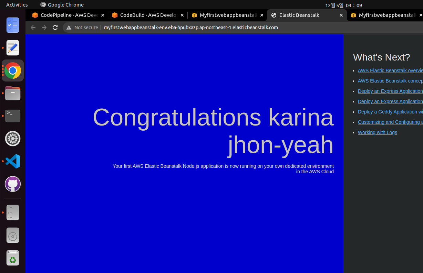Viewport: 423px width, 273px height.
Task: Switch to the last Myfirstwebappbeanstalk tab
Action: coord(385,15)
